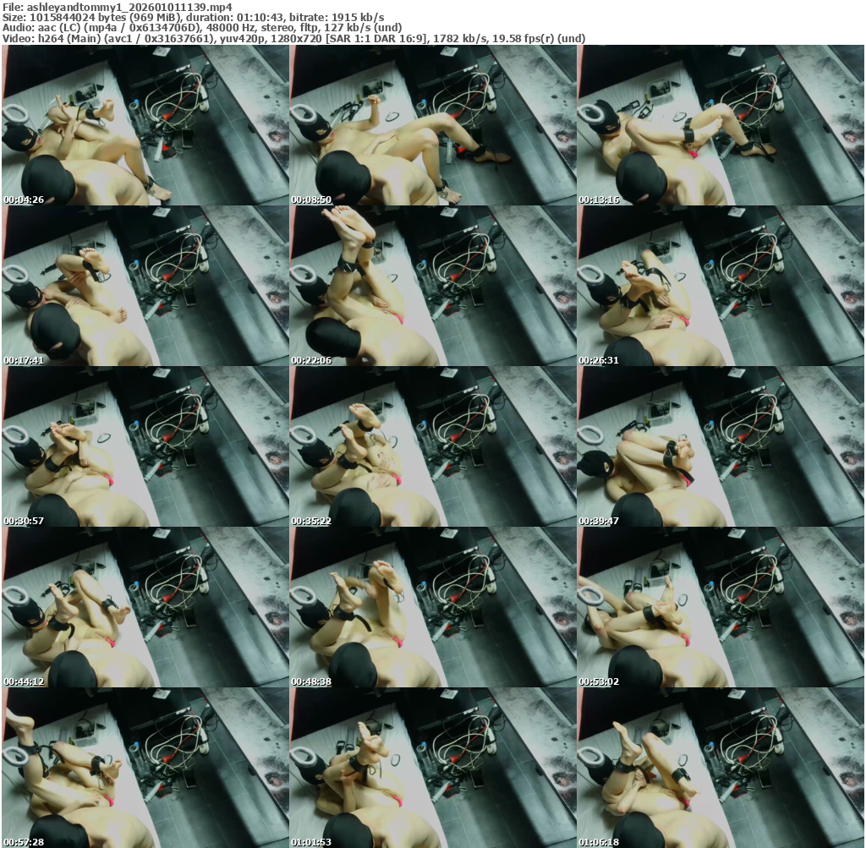This screenshot has width=866, height=848.
Task: Select the thumbnail timestamped 00:26:31
Action: 720,286
